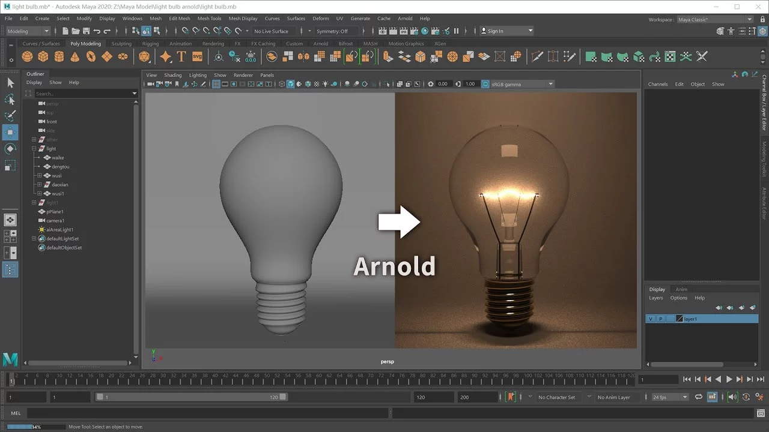Viewport: 769px width, 432px height.
Task: Click the Undo arrow icon
Action: [x=97, y=31]
